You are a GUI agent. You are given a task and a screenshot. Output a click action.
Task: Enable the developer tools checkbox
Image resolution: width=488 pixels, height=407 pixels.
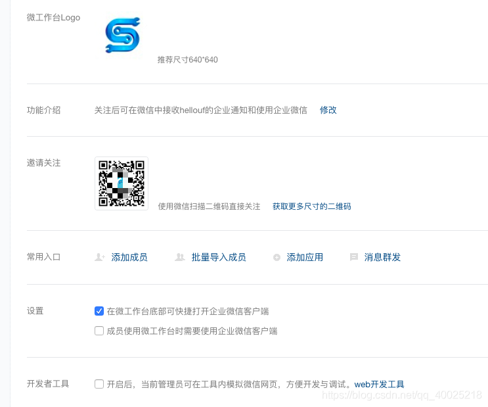[99, 384]
